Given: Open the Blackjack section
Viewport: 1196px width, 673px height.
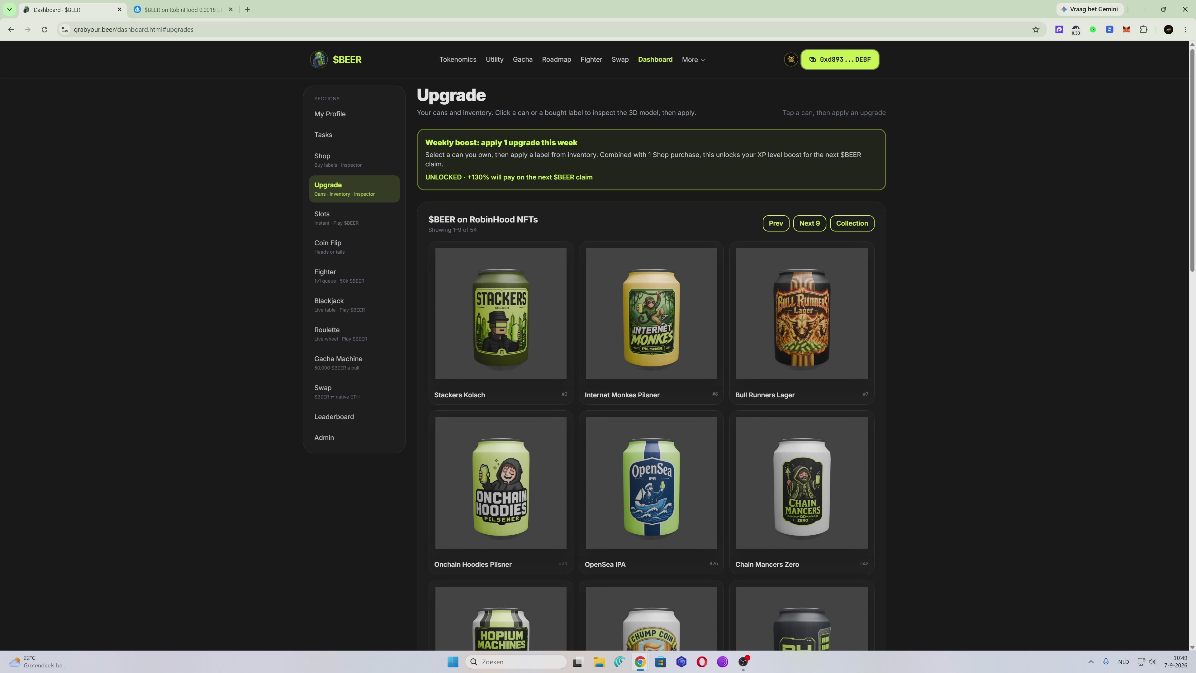Looking at the screenshot, I should [x=354, y=305].
